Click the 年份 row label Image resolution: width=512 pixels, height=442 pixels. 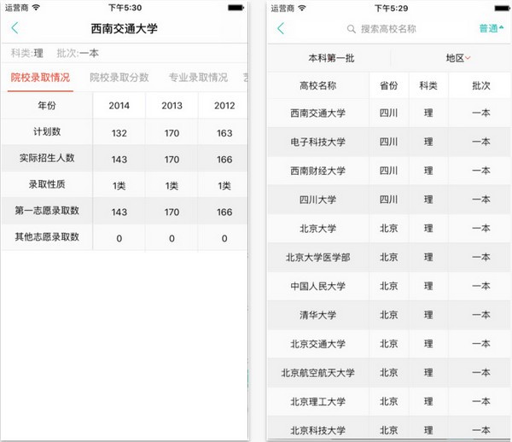point(47,106)
